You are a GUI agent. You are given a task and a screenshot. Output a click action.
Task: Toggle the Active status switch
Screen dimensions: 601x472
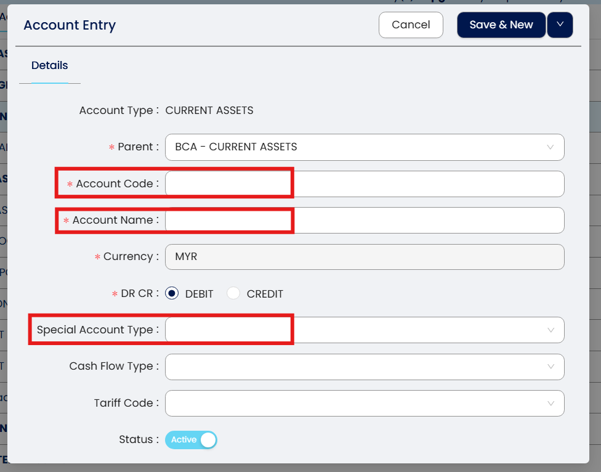192,440
